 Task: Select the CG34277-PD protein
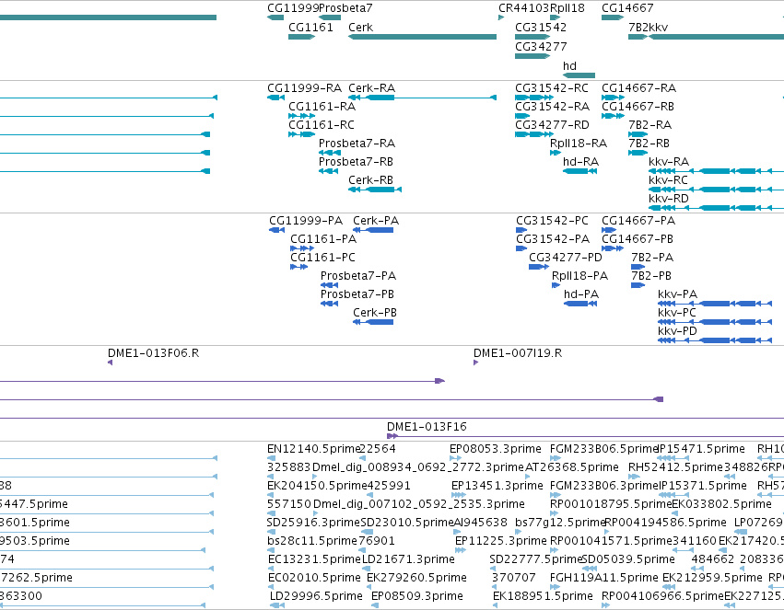(x=539, y=267)
